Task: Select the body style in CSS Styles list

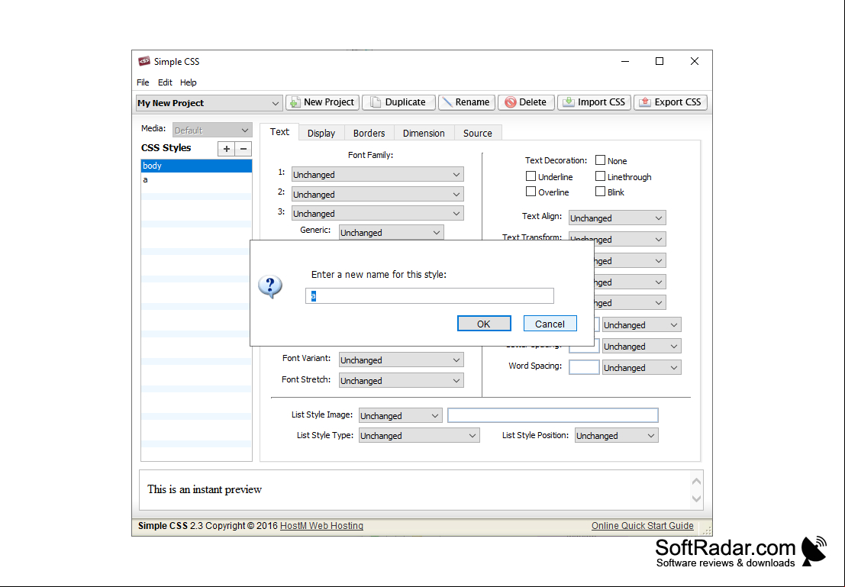Action: pos(196,166)
